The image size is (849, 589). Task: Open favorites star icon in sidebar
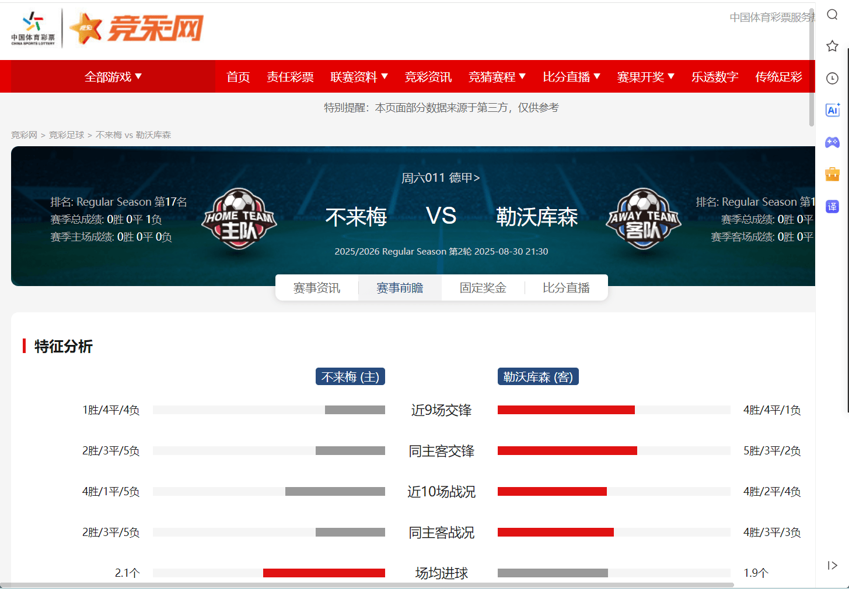833,46
